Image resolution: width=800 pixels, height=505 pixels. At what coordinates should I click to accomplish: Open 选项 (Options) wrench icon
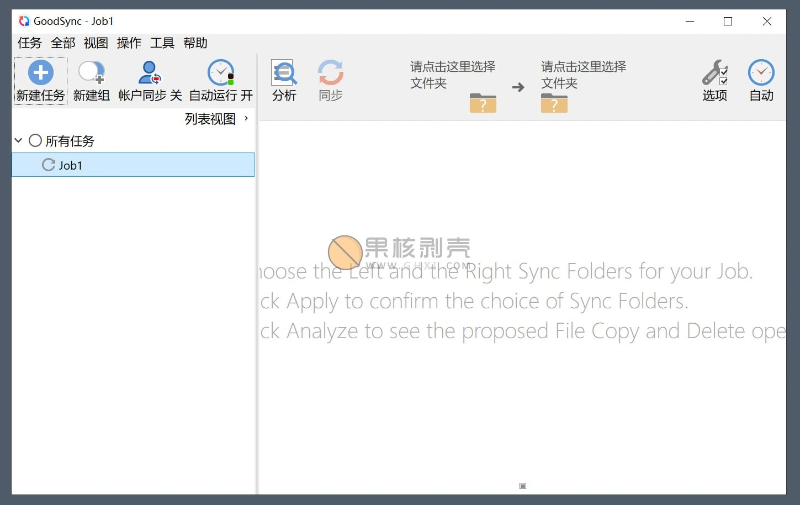pos(714,72)
